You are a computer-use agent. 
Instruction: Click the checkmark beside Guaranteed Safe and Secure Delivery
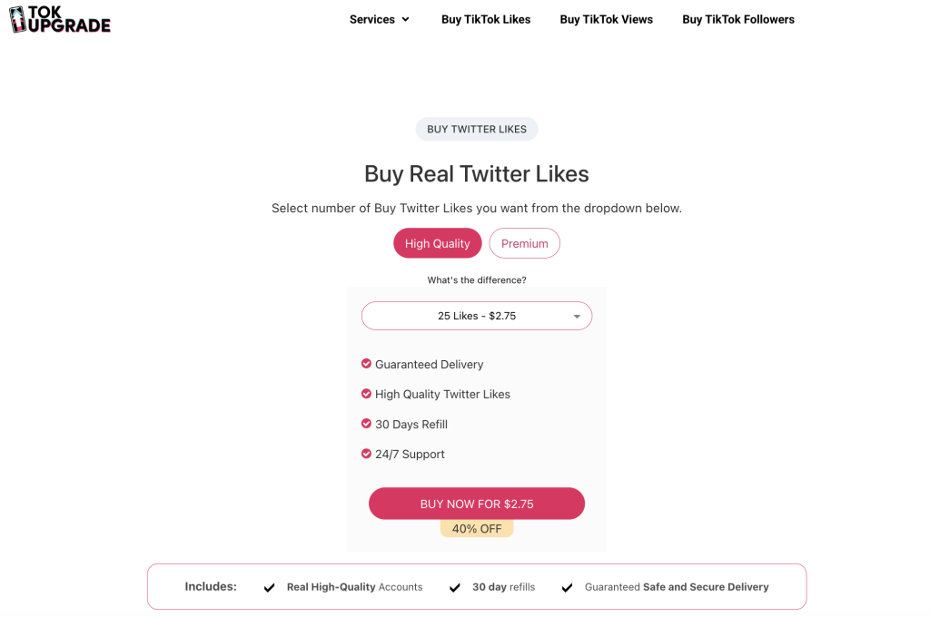[x=567, y=587]
